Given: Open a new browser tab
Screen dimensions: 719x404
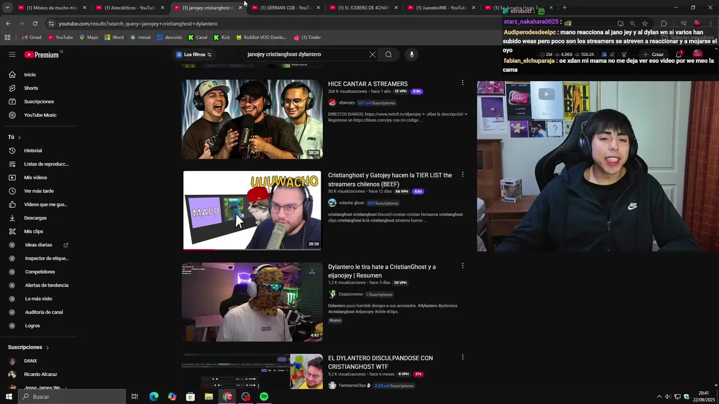Looking at the screenshot, I should [565, 8].
